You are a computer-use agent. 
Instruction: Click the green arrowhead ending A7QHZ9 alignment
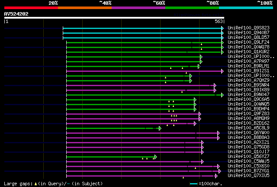191,81
